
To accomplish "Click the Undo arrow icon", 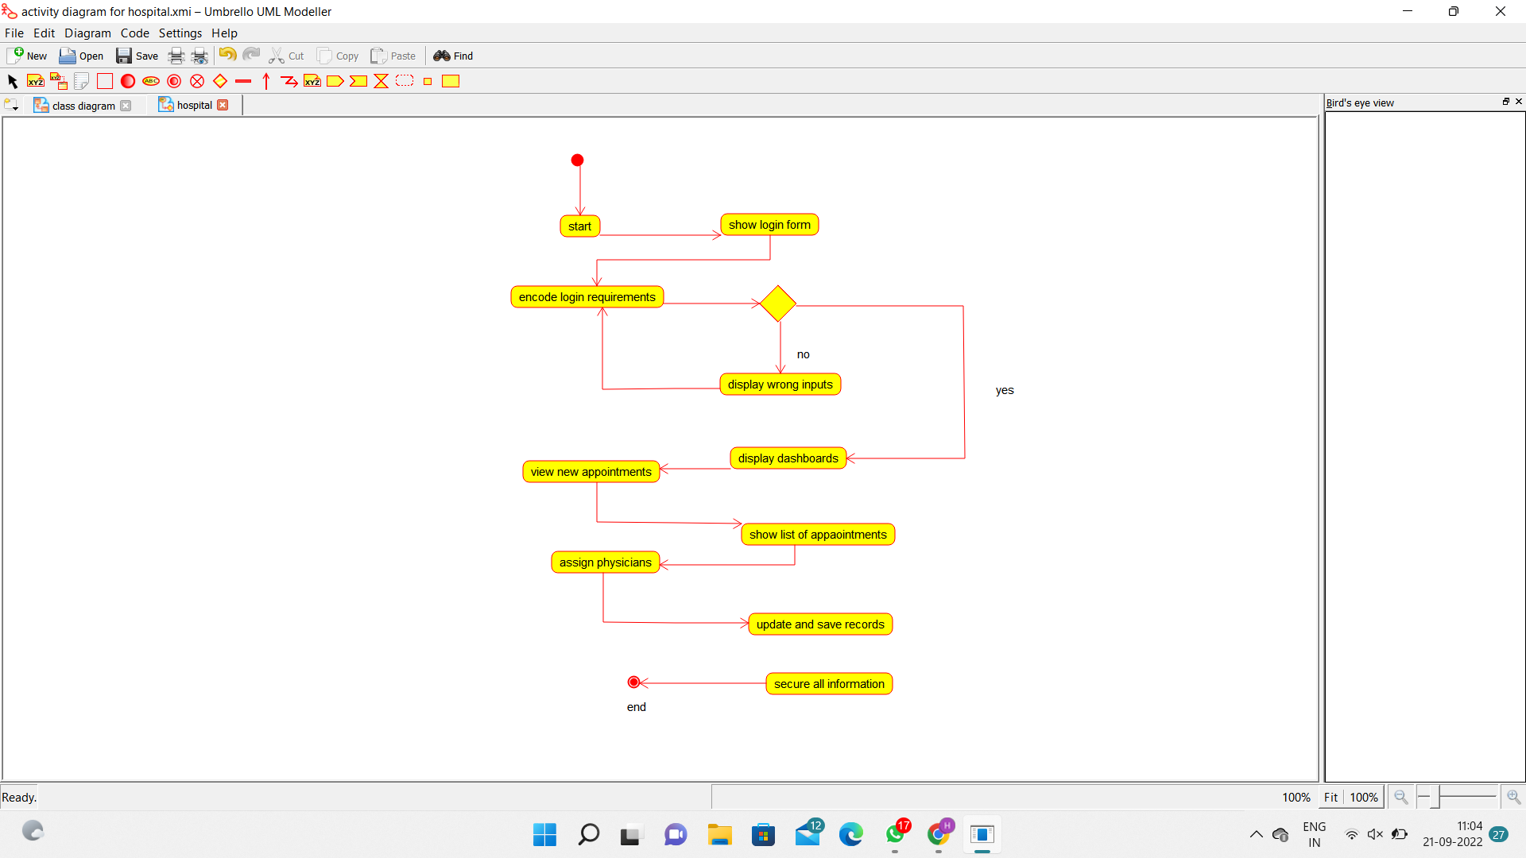I will click(x=227, y=55).
